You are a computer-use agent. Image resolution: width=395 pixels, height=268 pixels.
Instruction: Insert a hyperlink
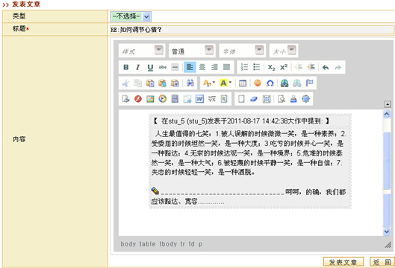point(284,83)
